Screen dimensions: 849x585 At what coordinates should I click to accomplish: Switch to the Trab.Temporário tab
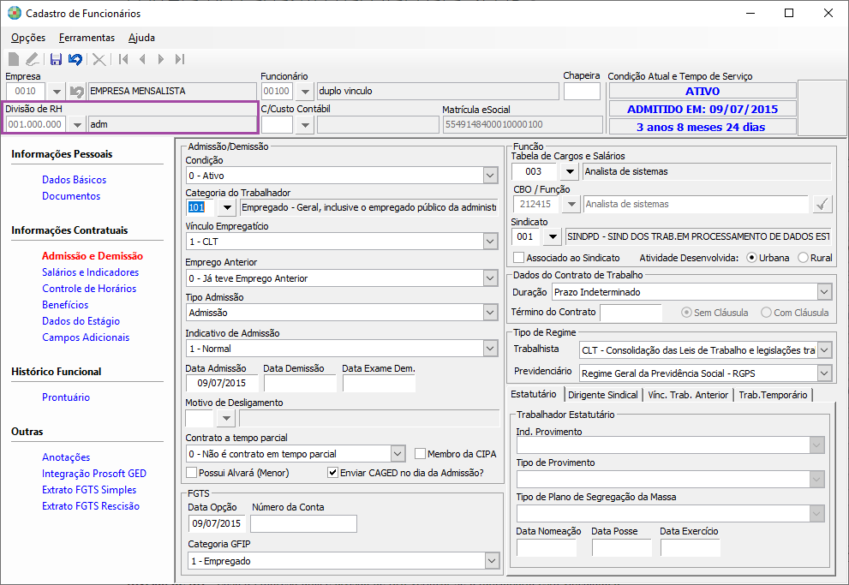[773, 395]
